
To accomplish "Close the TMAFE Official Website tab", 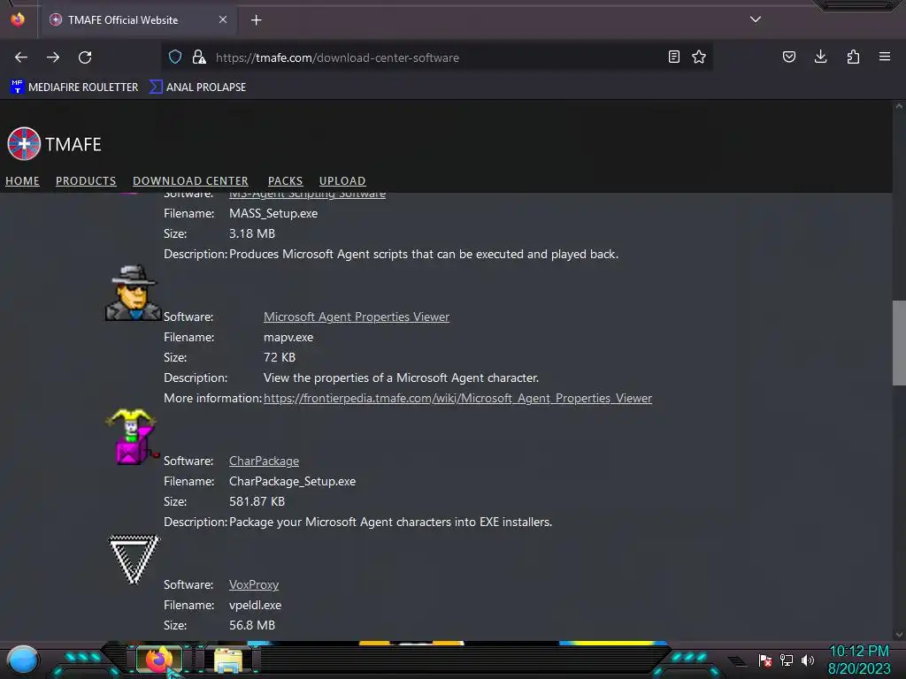I will point(222,19).
